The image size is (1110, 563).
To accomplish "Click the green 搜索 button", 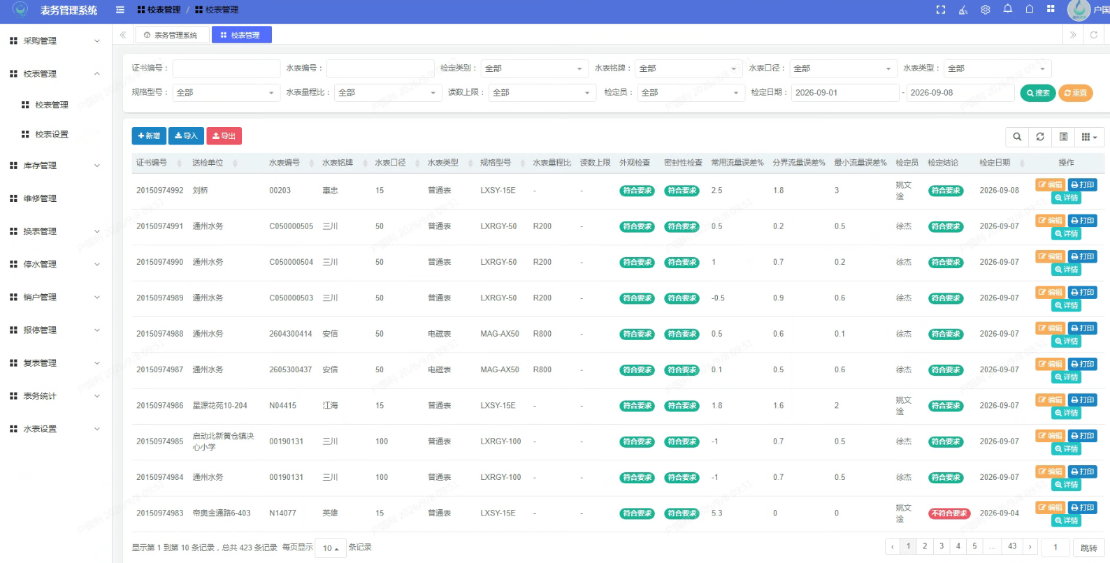I will [1038, 93].
